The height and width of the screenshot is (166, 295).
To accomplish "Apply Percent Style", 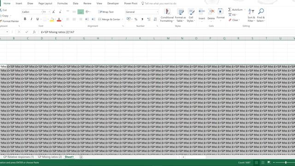I will [x=136, y=19].
